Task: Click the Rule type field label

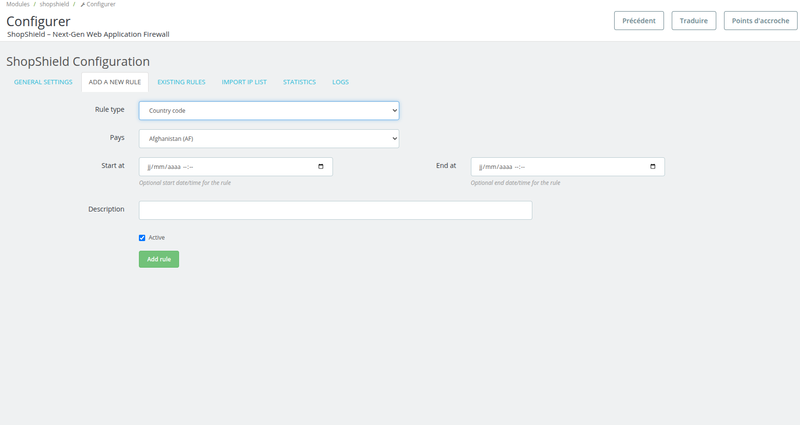Action: [110, 110]
